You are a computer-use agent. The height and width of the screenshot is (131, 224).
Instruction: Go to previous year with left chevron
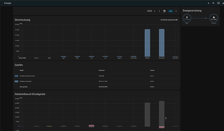point(155,11)
